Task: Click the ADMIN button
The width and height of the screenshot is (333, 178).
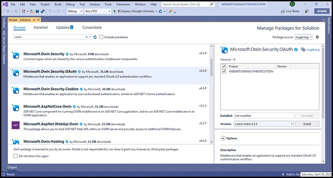Action: point(322,11)
